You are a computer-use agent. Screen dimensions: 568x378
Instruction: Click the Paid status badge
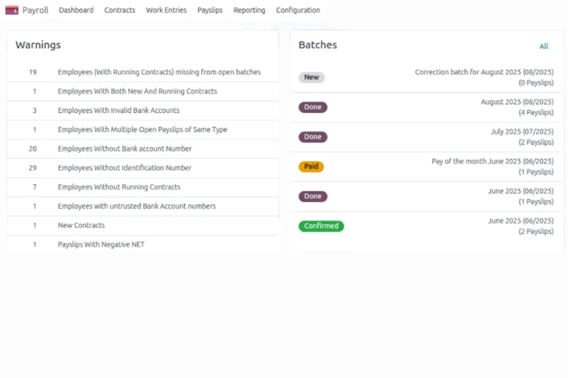(311, 167)
